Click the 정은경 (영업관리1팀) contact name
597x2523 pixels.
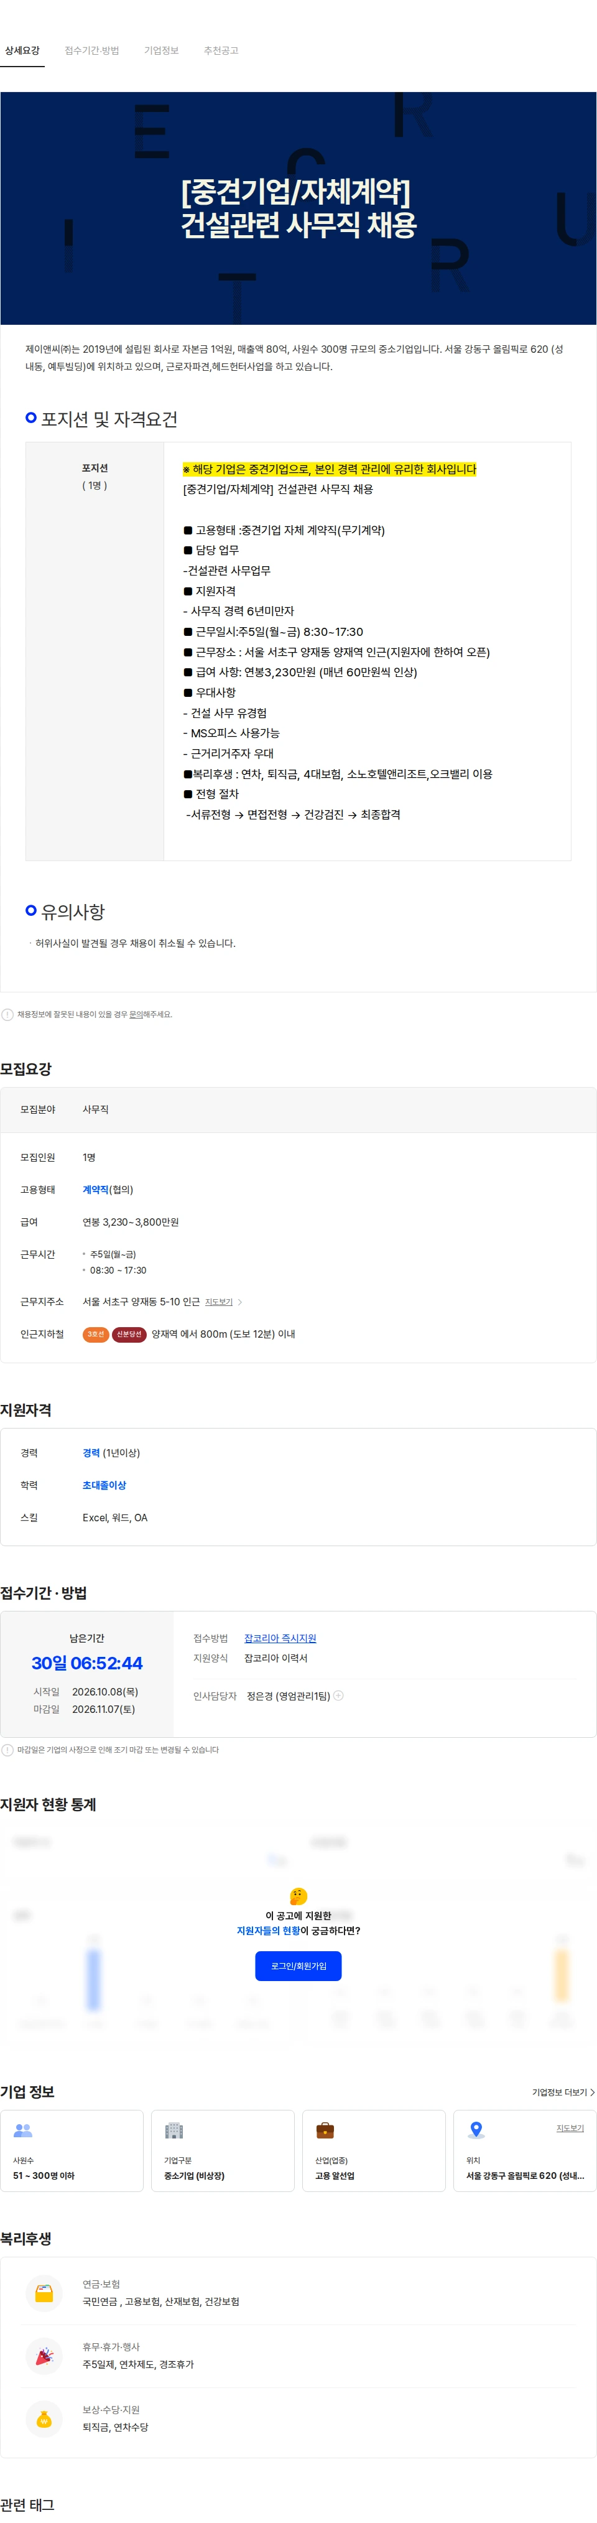288,1695
